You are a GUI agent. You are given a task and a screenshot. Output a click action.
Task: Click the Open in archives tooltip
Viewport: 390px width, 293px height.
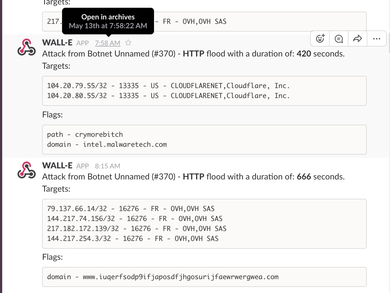[108, 21]
